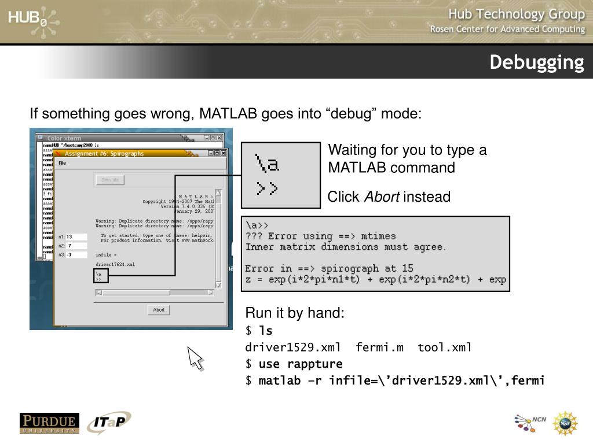
Task: Click the Spirographs window title bar icon
Action: coord(58,153)
